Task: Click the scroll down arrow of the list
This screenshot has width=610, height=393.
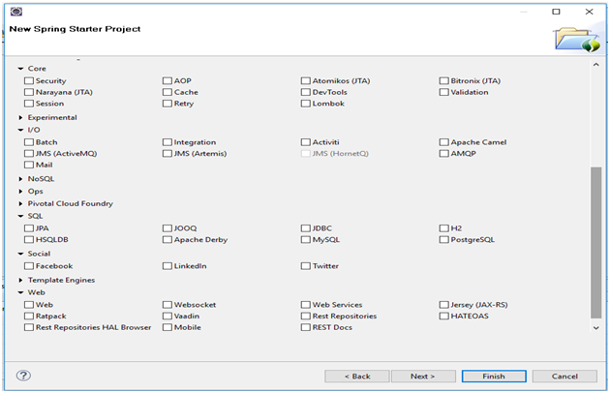Action: point(595,328)
